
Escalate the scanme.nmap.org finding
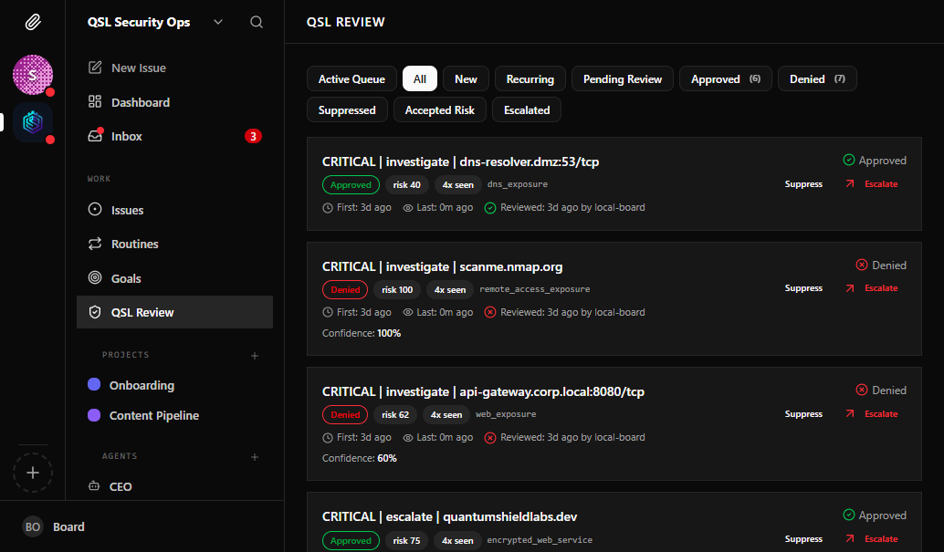tap(872, 287)
